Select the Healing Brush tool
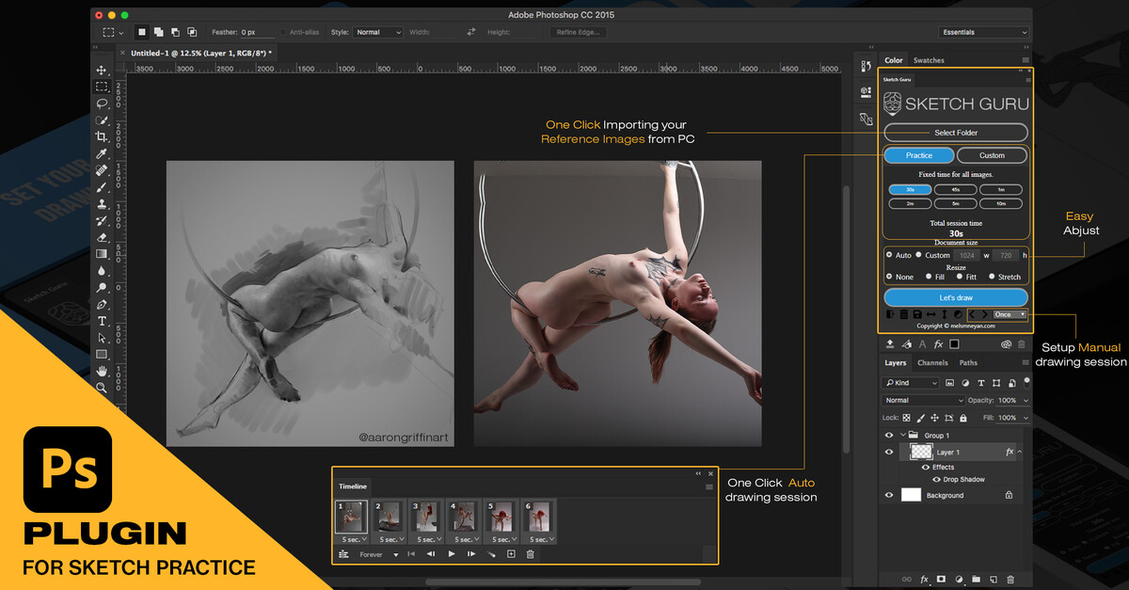 point(101,171)
